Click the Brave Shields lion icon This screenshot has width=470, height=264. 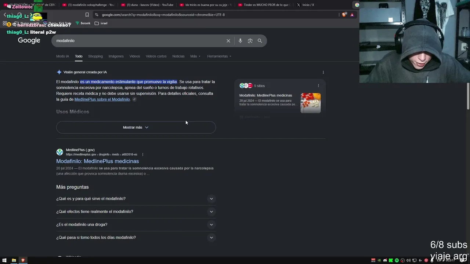(x=344, y=15)
